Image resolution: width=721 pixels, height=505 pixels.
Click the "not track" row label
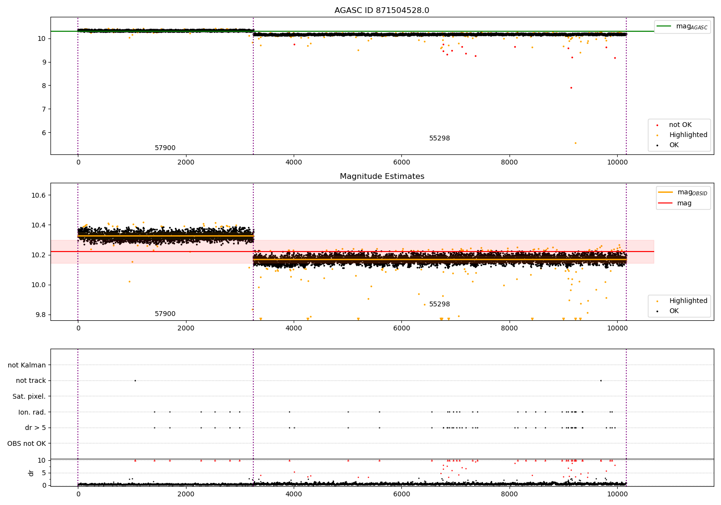tap(31, 381)
